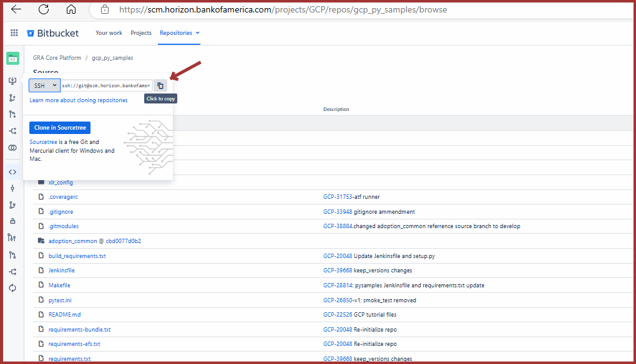Click the branch graph icon below the padlock

[x=12, y=237]
